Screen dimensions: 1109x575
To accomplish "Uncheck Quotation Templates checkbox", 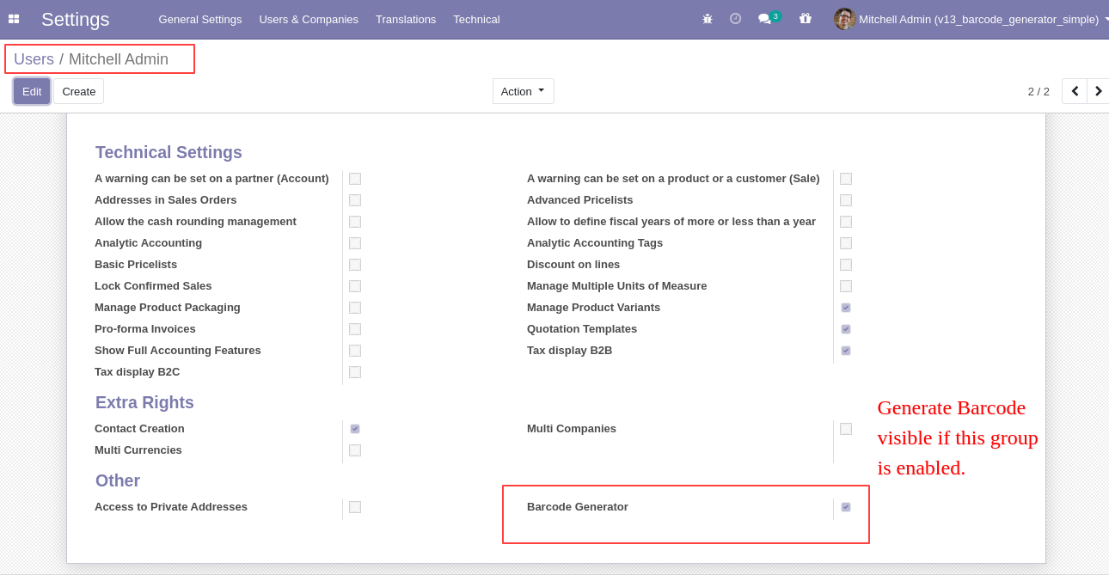I will [846, 329].
